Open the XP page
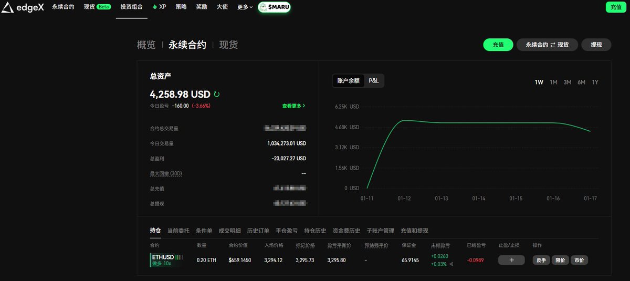The width and height of the screenshot is (630, 281). click(x=159, y=7)
